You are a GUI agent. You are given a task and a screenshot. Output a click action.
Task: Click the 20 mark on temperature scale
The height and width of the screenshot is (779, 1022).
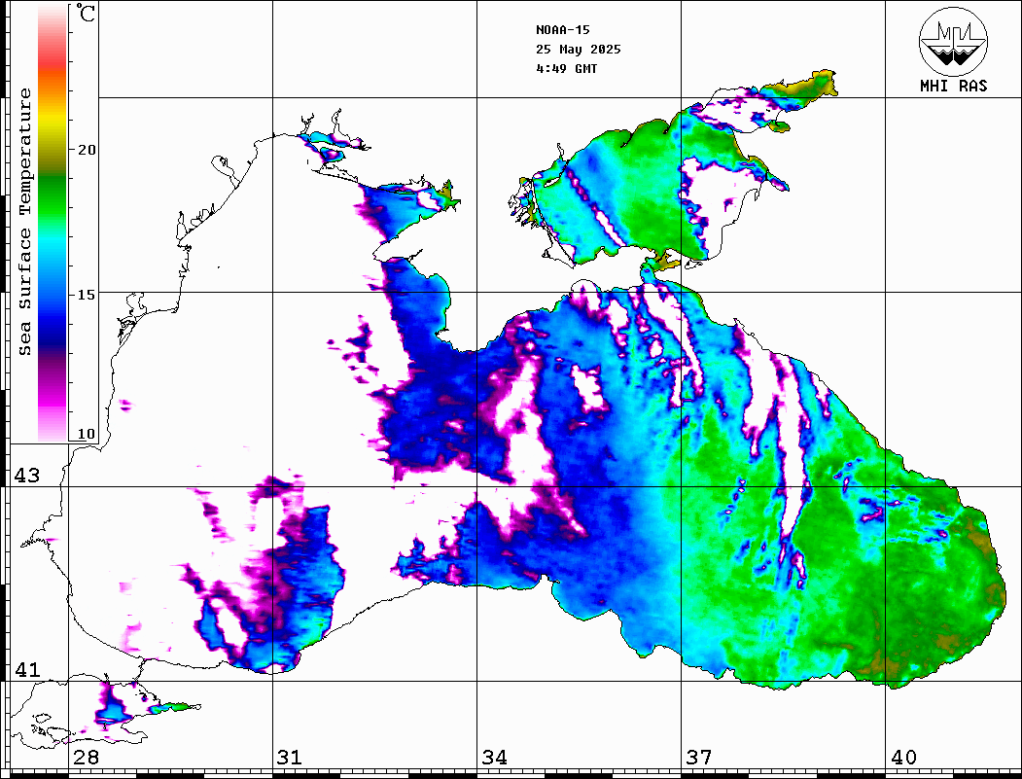click(87, 150)
